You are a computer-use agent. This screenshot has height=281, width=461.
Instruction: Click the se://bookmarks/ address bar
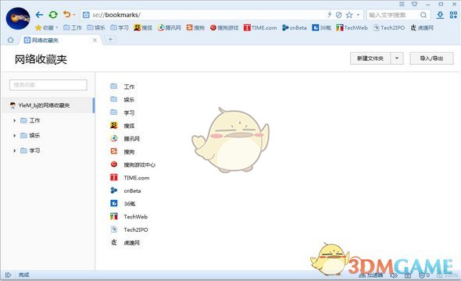203,15
